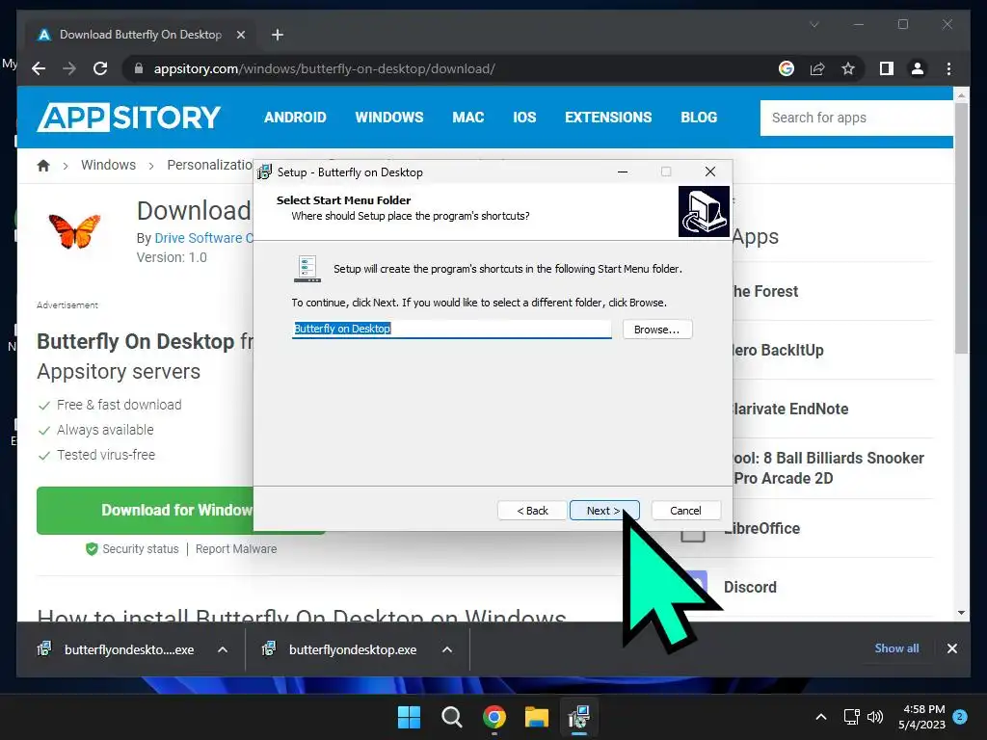Open Clarivate EndNote in sidebar list

pos(790,409)
